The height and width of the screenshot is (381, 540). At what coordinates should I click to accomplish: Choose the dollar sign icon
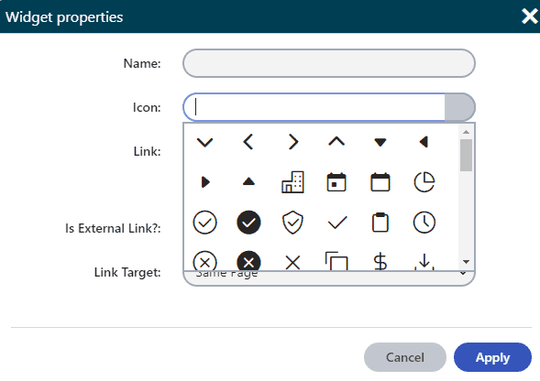tap(380, 261)
